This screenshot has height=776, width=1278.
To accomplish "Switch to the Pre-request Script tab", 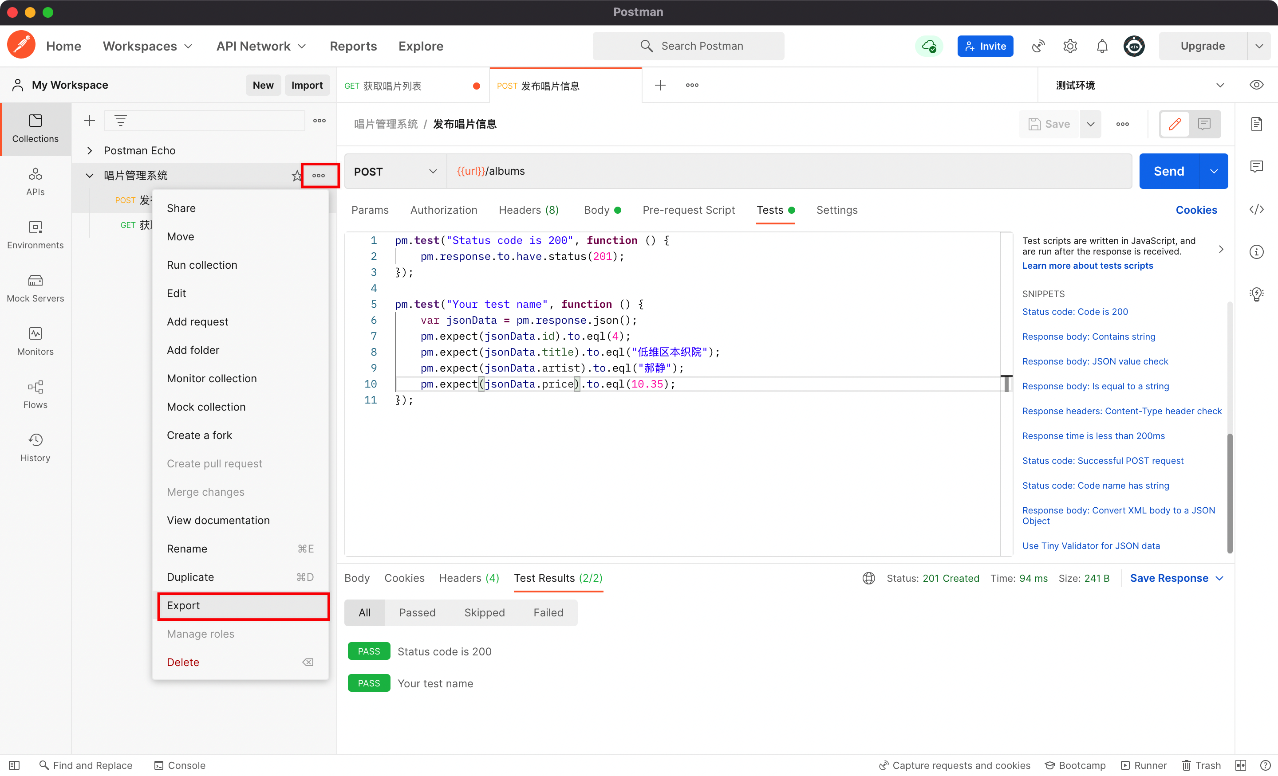I will tap(688, 210).
